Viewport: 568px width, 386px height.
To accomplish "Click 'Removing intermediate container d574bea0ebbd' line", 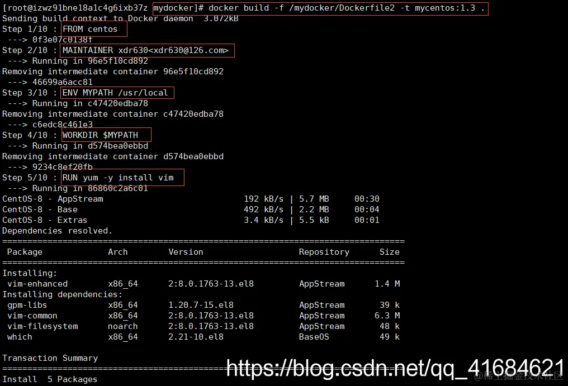I will pos(113,156).
